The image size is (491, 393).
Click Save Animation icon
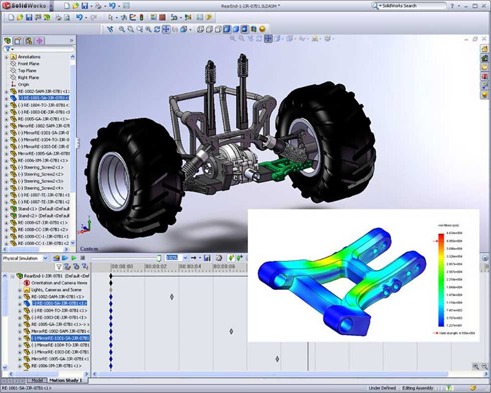pos(207,258)
